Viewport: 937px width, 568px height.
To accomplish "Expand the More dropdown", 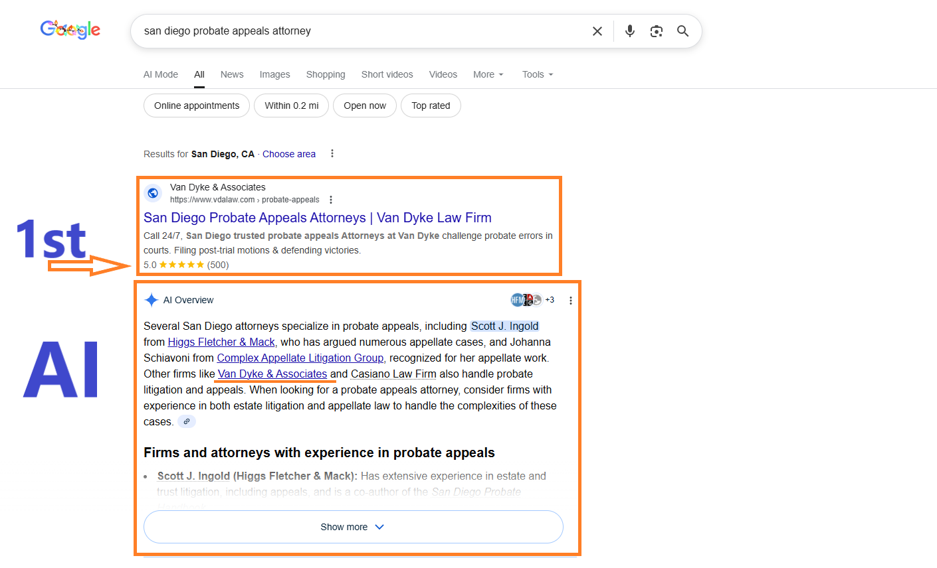I will 488,74.
